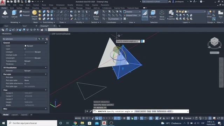The width and height of the screenshot is (224, 126).
Task: Expand the Solid Editing panel flyout
Action: [x=49, y=22]
